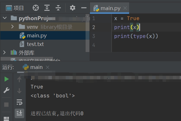Click the collapse all icon in project toolbar
Viewport: 181px width, 121px height.
point(58,8)
